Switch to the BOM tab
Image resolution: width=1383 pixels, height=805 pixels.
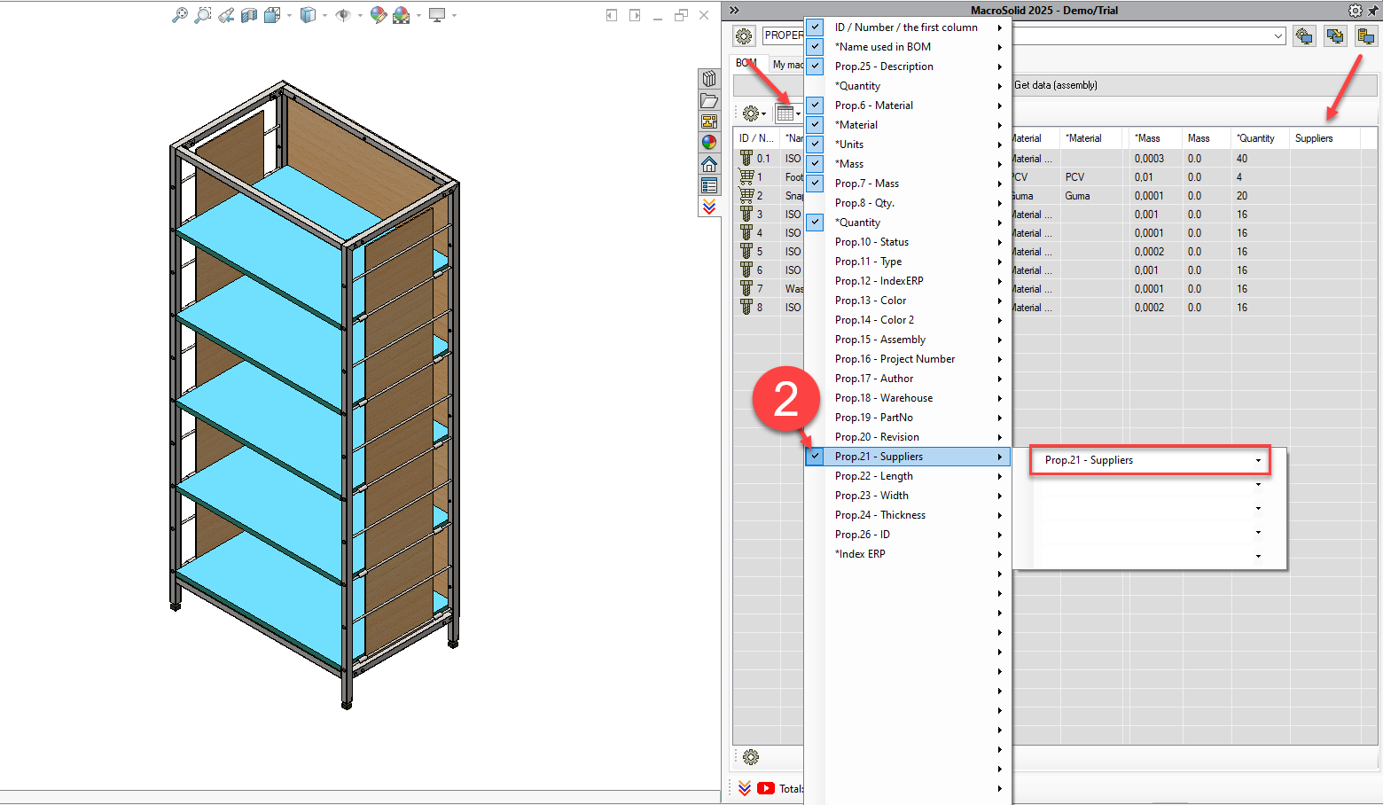746,64
